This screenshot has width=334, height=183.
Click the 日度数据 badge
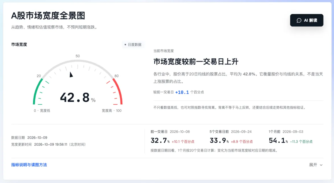coord(133,44)
